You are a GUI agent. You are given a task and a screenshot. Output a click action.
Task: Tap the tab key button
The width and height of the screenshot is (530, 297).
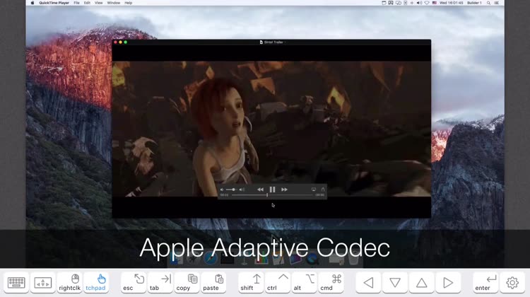point(160,282)
